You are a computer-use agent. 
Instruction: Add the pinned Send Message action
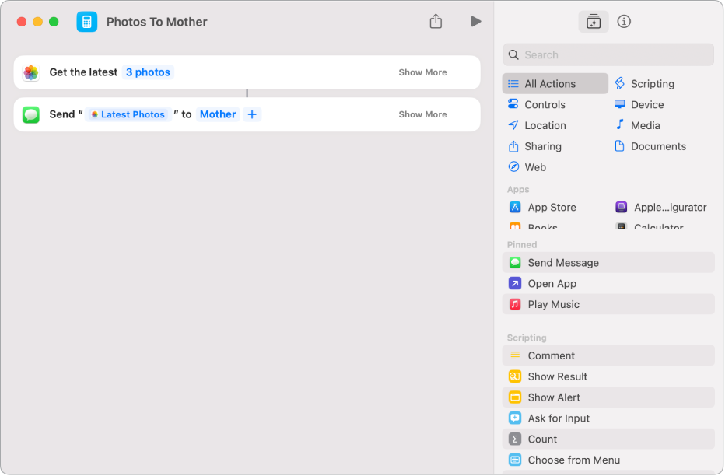coord(608,262)
